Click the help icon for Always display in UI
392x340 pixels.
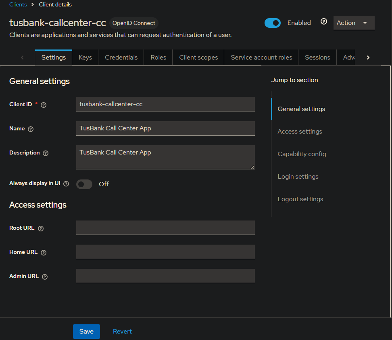[x=66, y=184]
